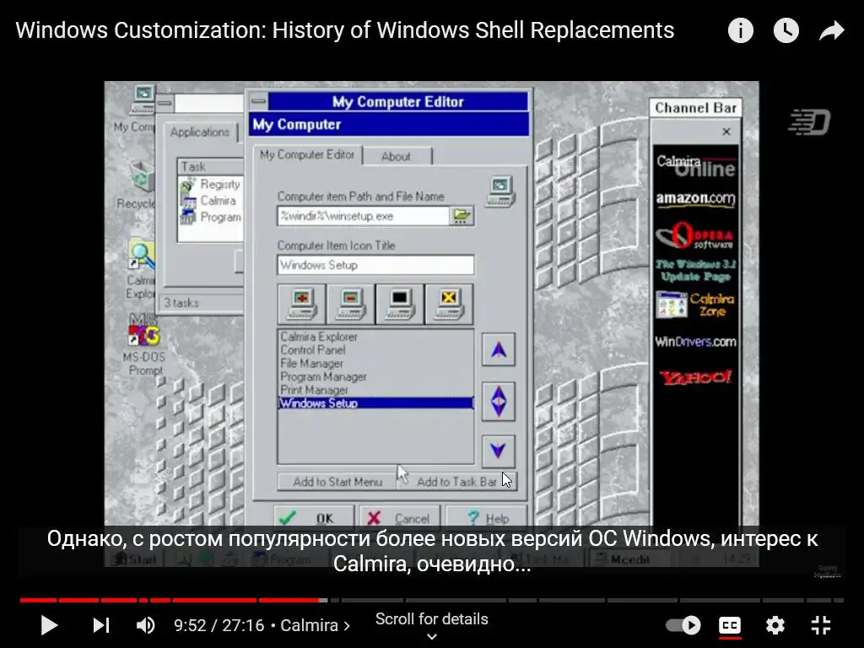Open WinDrivers.com channel
The height and width of the screenshot is (648, 864).
[x=695, y=342]
